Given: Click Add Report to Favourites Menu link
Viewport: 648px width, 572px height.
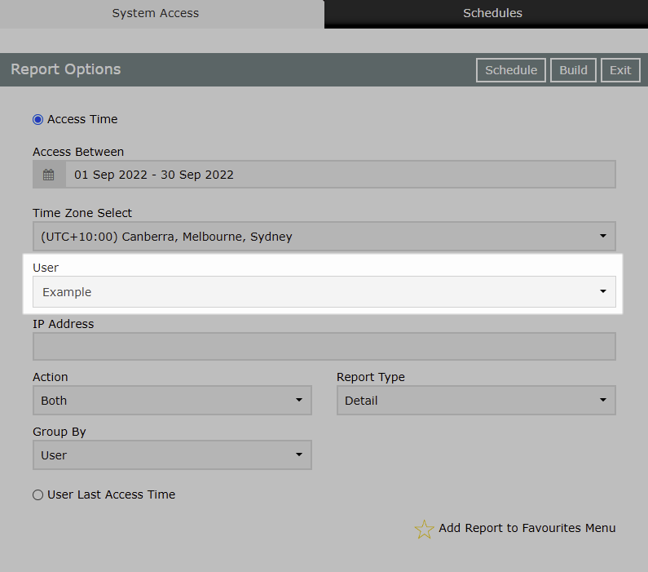Looking at the screenshot, I should (527, 528).
